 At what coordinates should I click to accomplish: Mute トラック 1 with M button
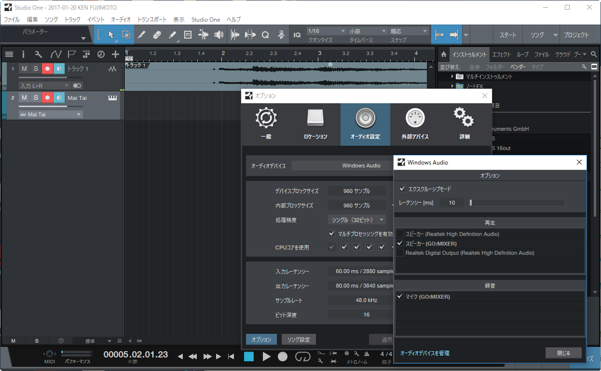click(x=25, y=69)
